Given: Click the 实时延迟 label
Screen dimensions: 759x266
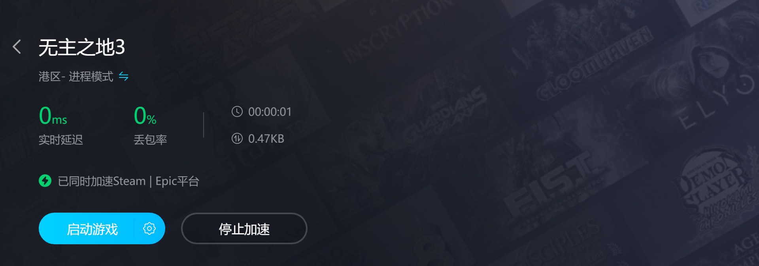Looking at the screenshot, I should click(61, 140).
